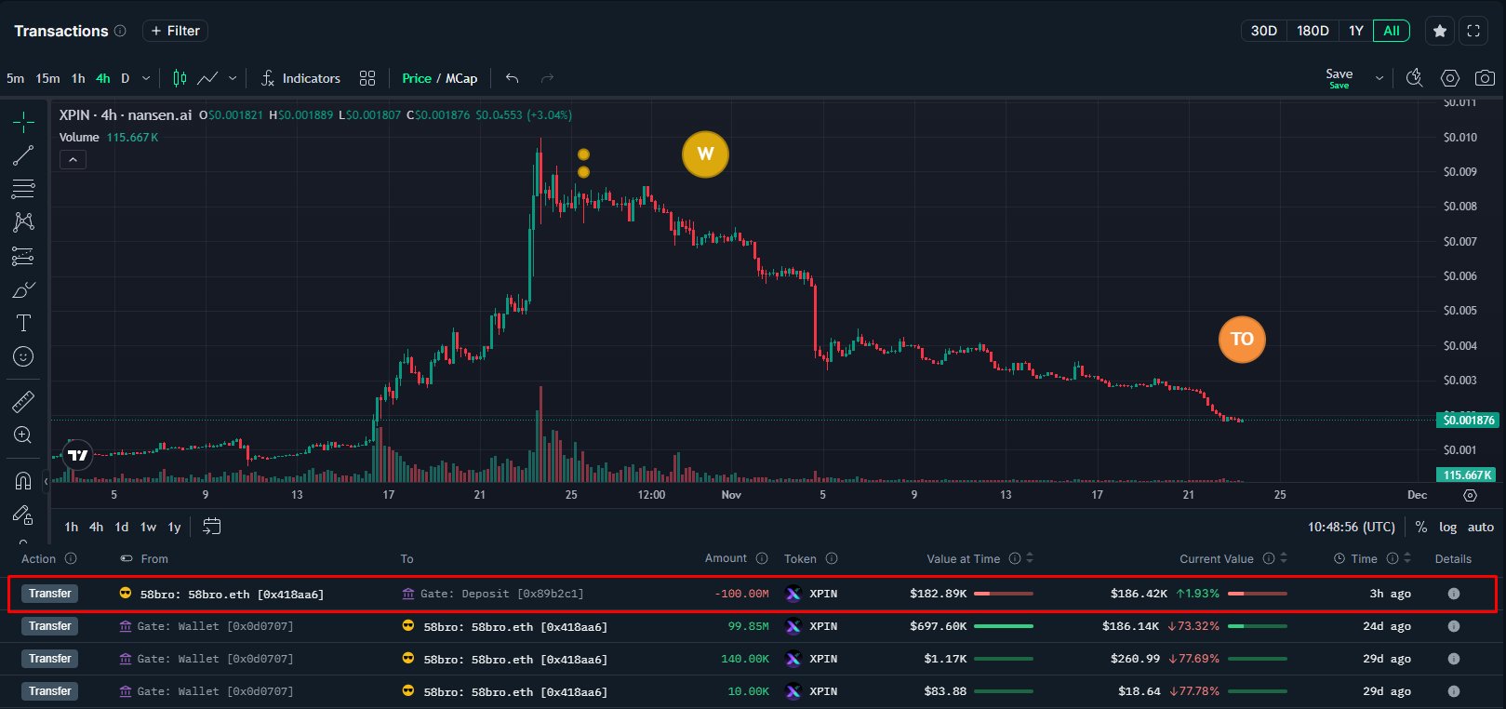
Task: Open chart settings hexagon icon
Action: [1450, 78]
